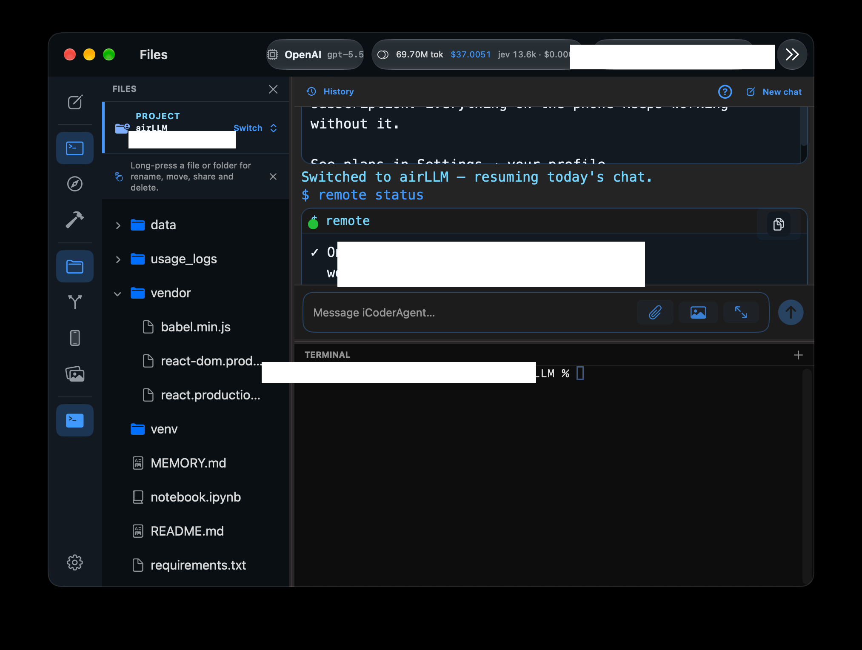
Task: Open settings gear in sidebar
Action: (75, 562)
